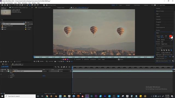Screen dimensions: 175x98
Task: Open Paint panel options menu
Action: 173,33
